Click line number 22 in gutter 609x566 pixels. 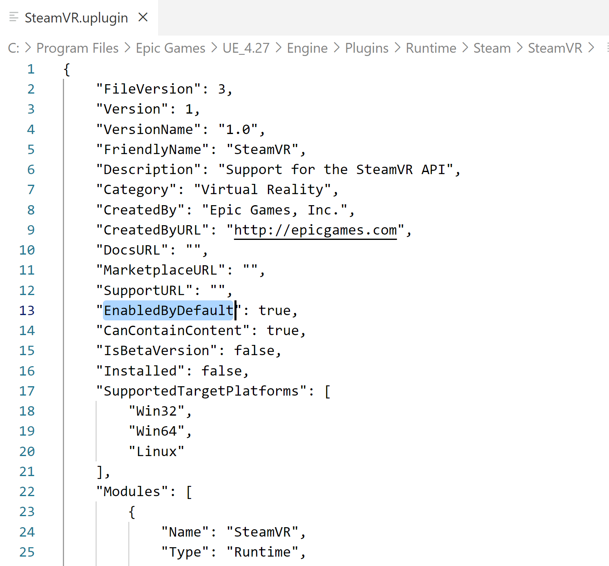[x=27, y=492]
